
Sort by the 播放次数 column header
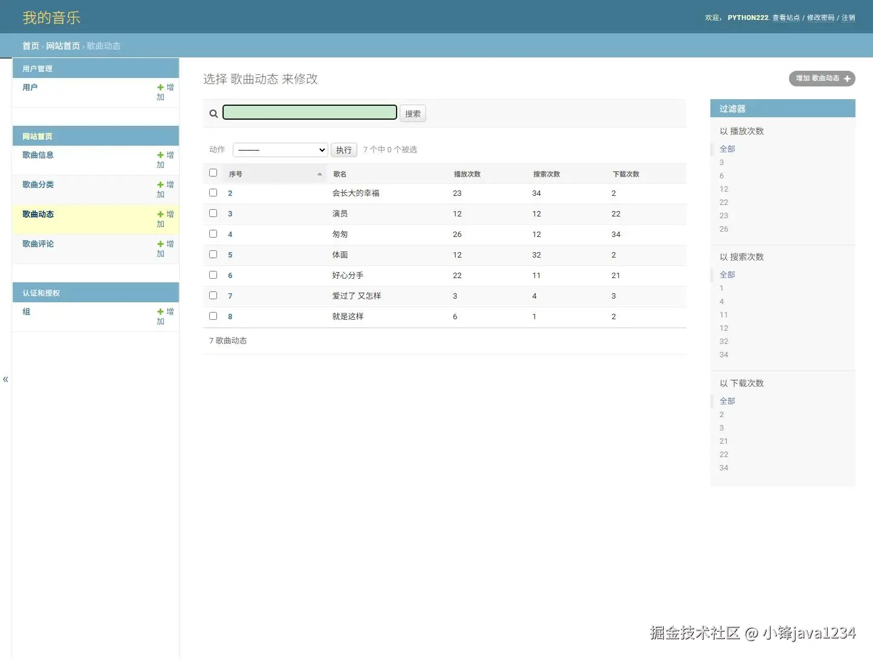point(467,174)
